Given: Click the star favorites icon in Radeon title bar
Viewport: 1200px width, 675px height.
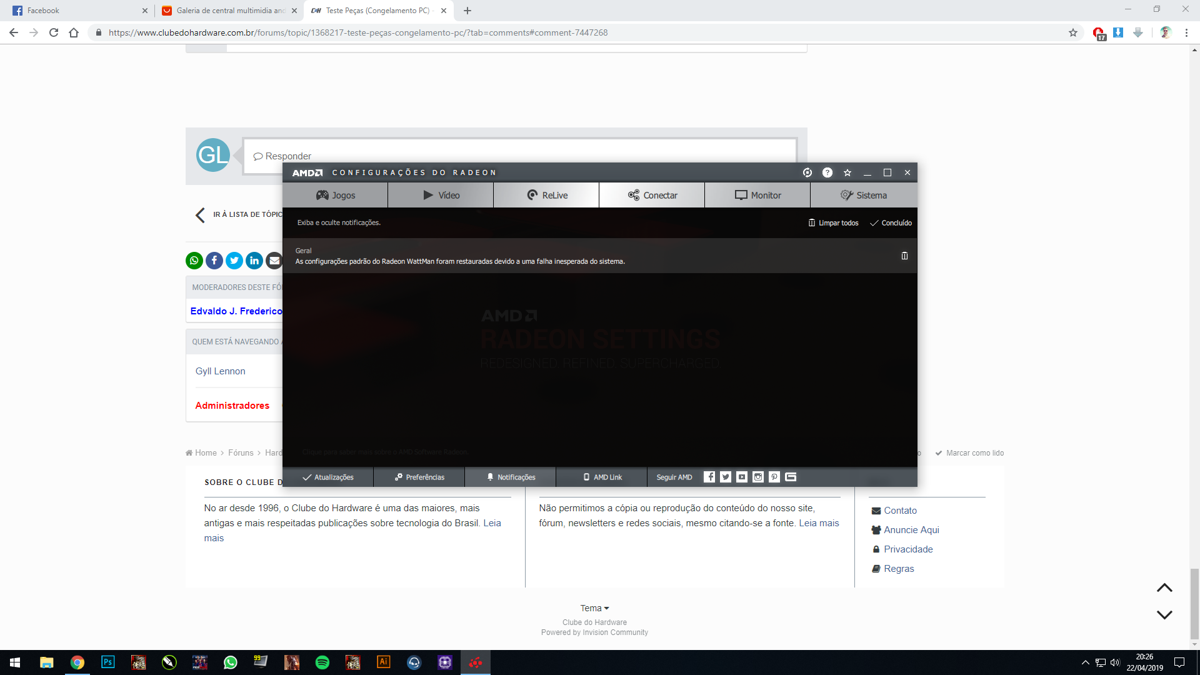Looking at the screenshot, I should pos(847,172).
